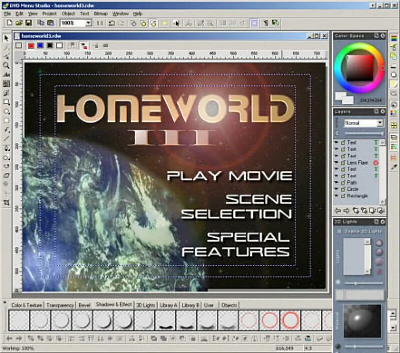Select the arrow selection tool
400x353 pixels.
7,38
